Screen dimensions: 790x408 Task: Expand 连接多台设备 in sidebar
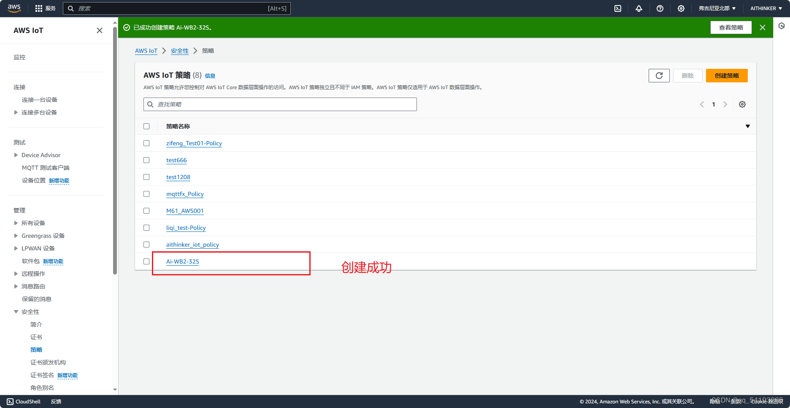pos(16,112)
